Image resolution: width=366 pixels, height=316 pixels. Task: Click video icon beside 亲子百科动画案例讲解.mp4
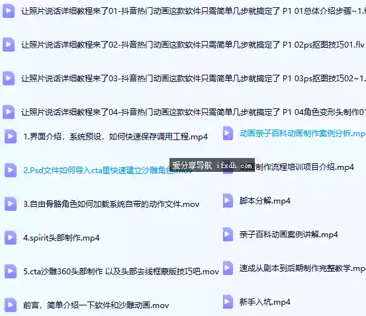[228, 235]
